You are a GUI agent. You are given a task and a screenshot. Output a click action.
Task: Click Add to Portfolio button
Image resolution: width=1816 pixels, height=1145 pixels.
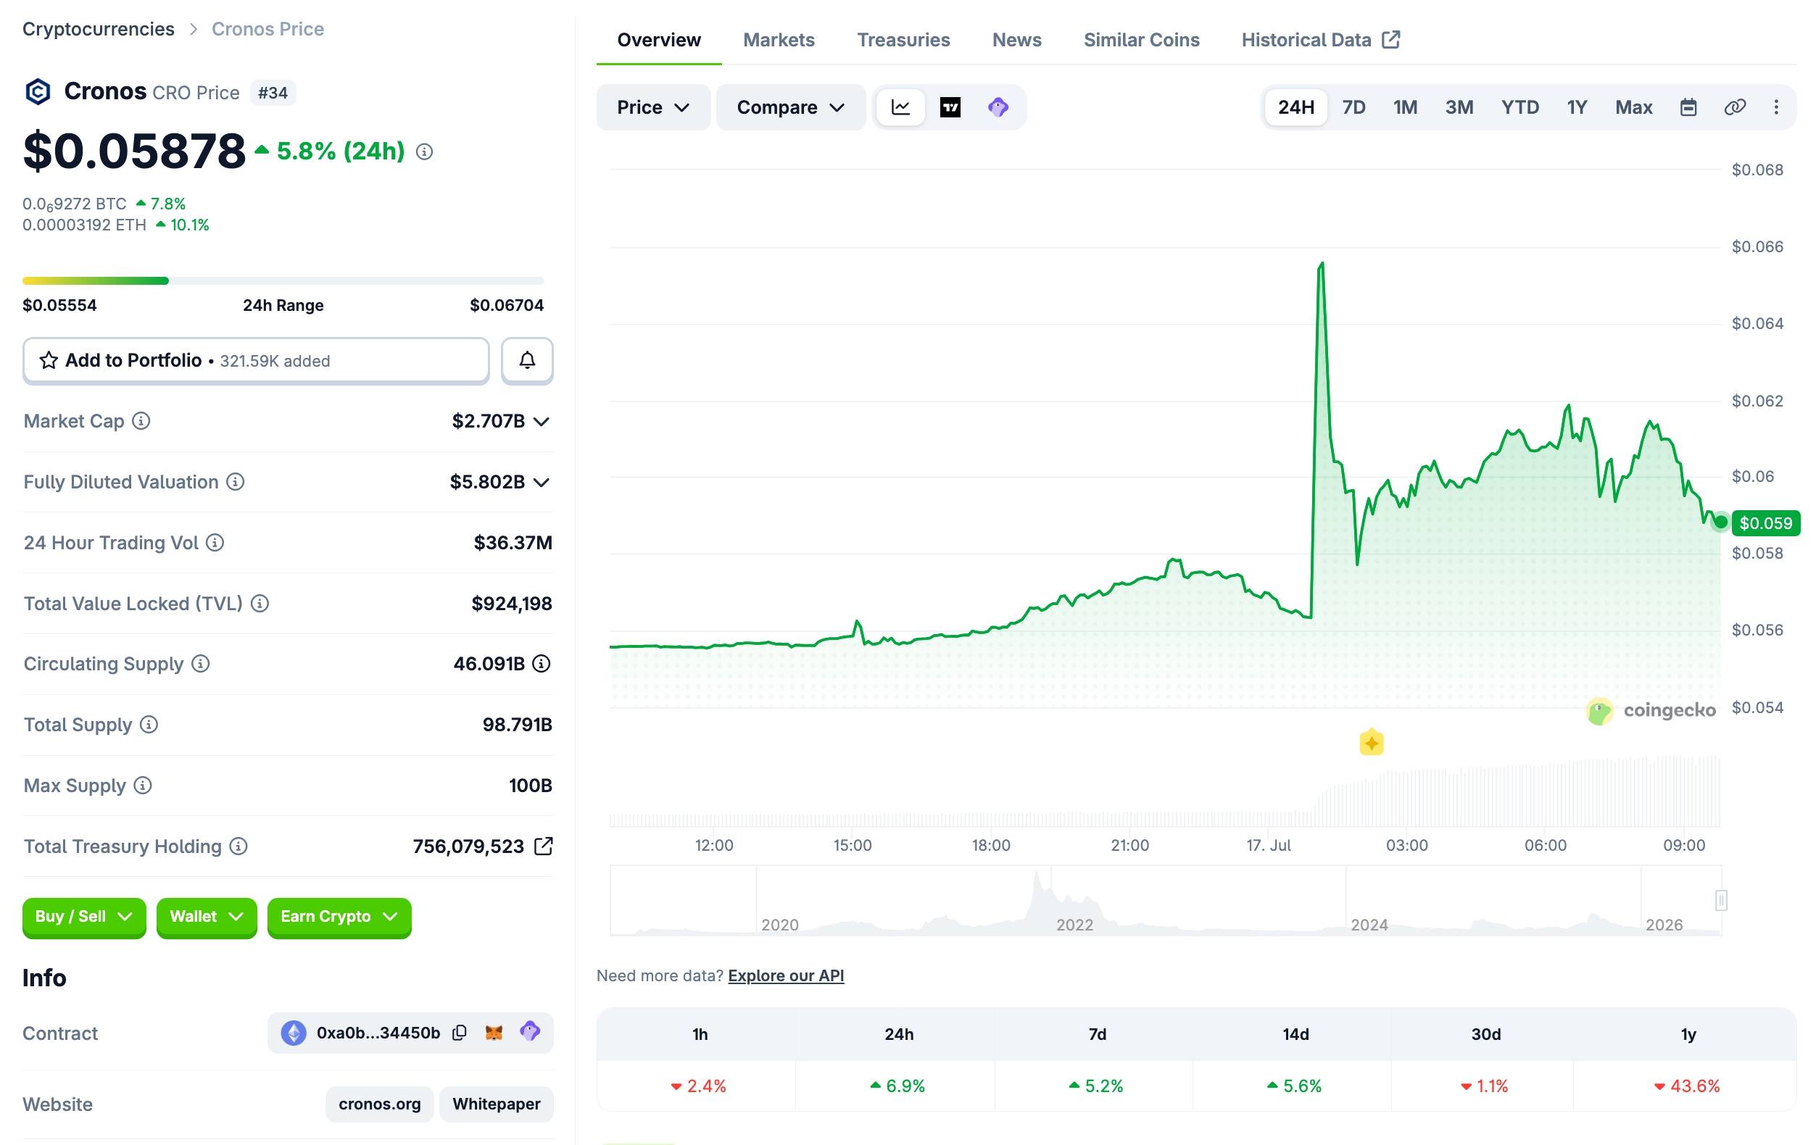256,360
